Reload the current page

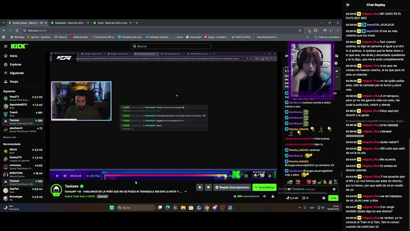(x=17, y=30)
